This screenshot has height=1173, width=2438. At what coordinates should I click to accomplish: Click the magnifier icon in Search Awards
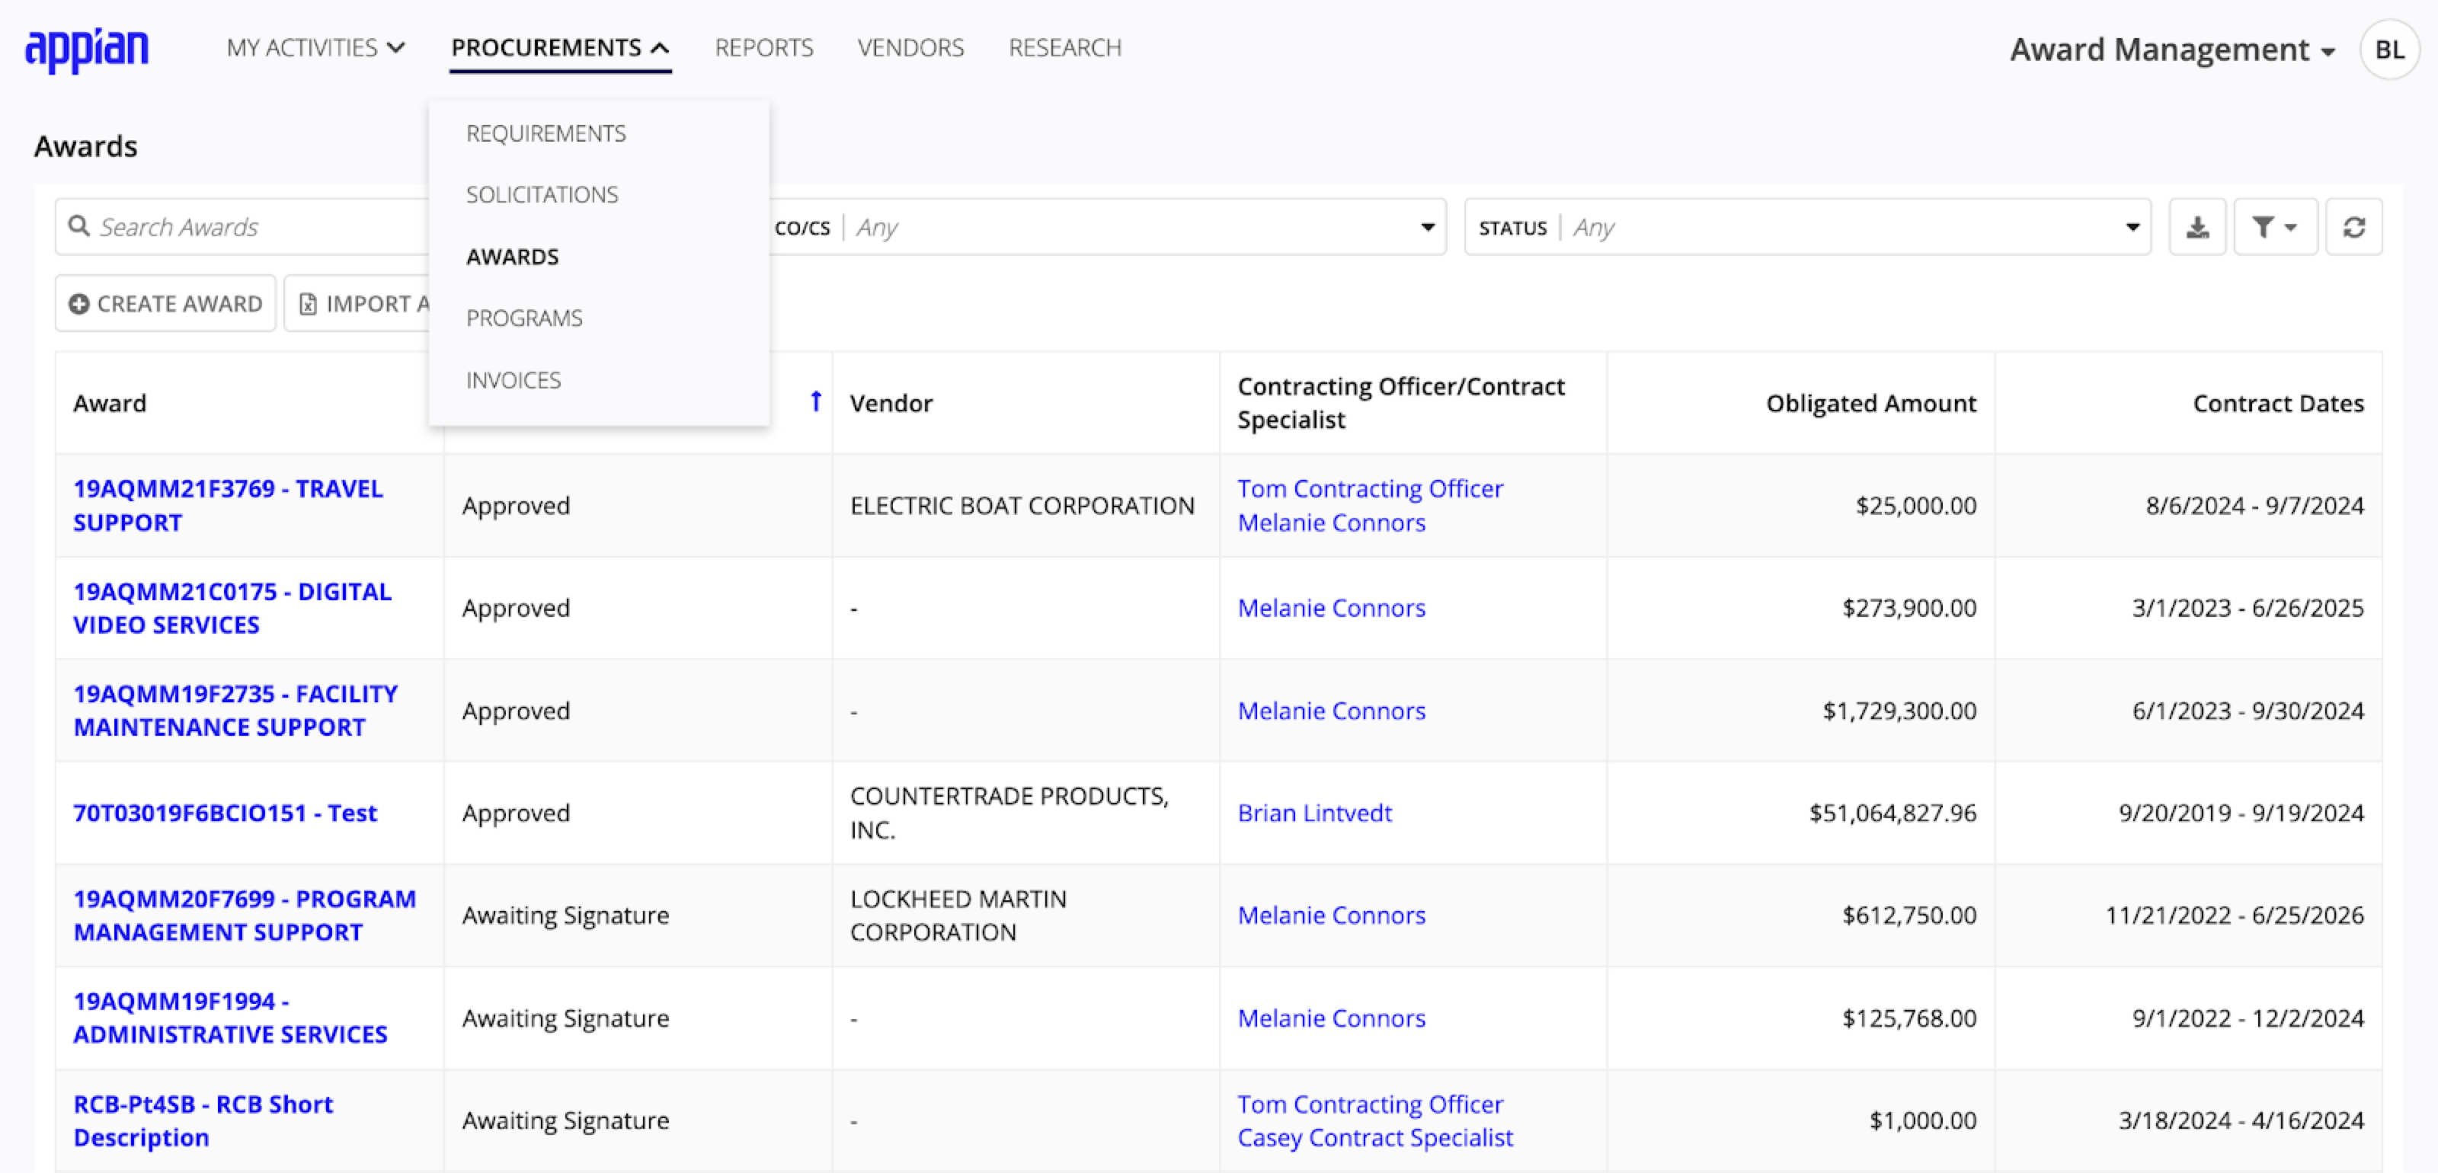click(79, 226)
